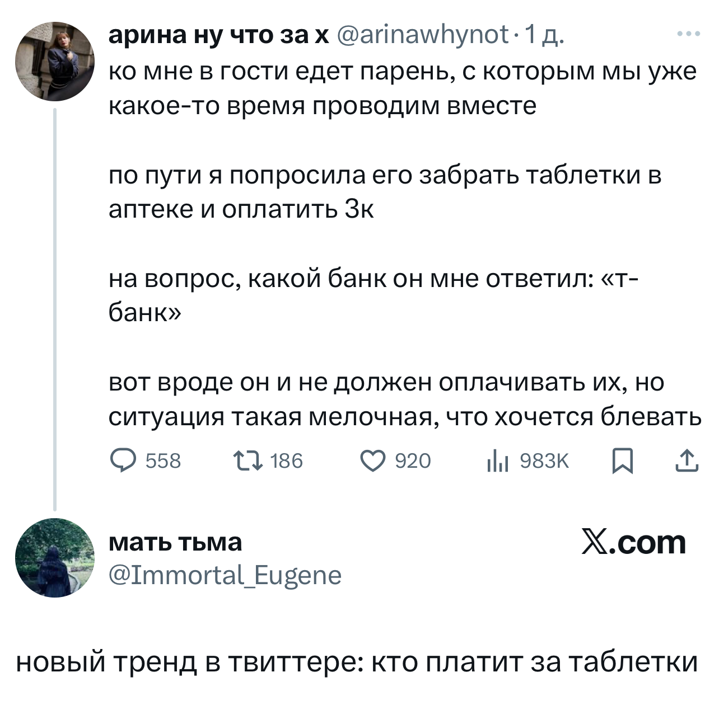Click the reply speech bubble icon
The width and height of the screenshot is (719, 705).
click(123, 461)
